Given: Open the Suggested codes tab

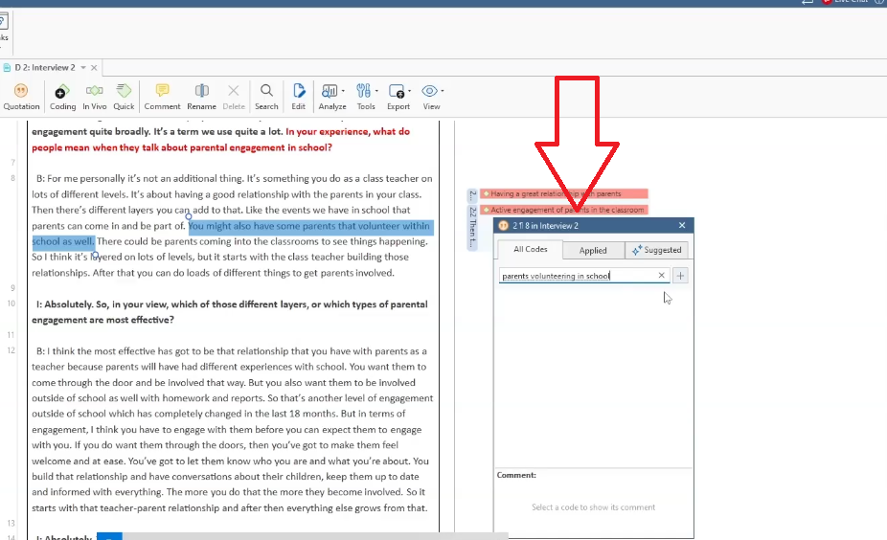Looking at the screenshot, I should point(656,250).
